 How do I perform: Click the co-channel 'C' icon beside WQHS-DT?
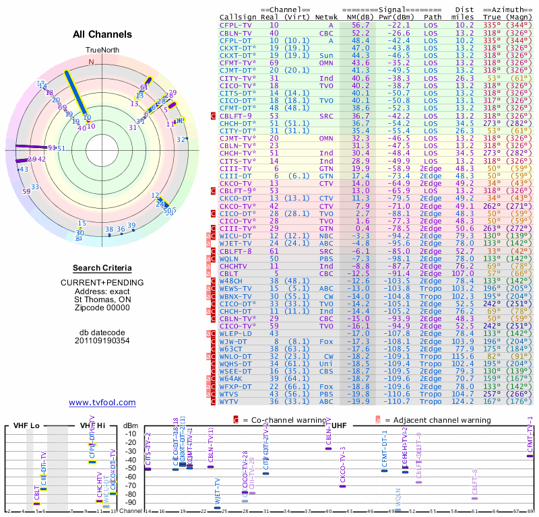(x=213, y=364)
